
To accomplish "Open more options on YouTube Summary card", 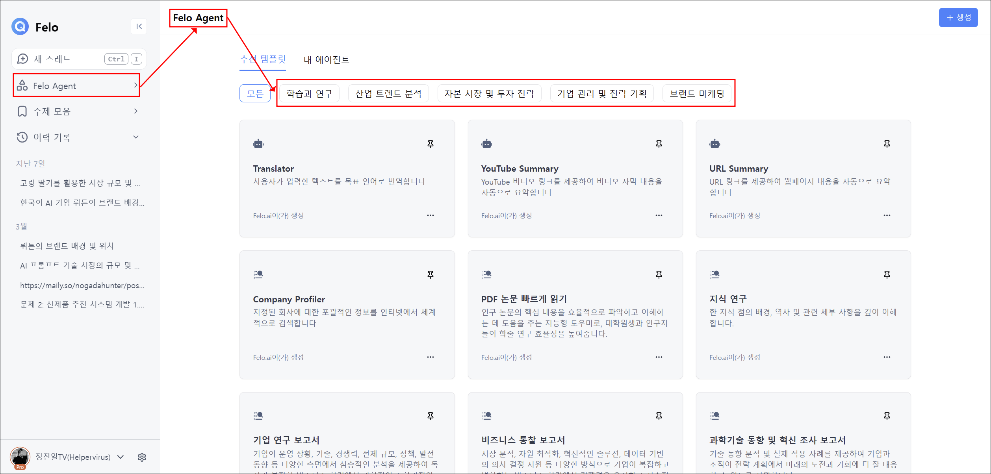I will (x=659, y=215).
